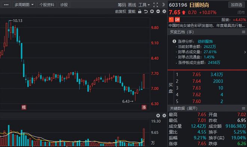Zoom in chart with plus icon

pyautogui.click(x=152, y=11)
